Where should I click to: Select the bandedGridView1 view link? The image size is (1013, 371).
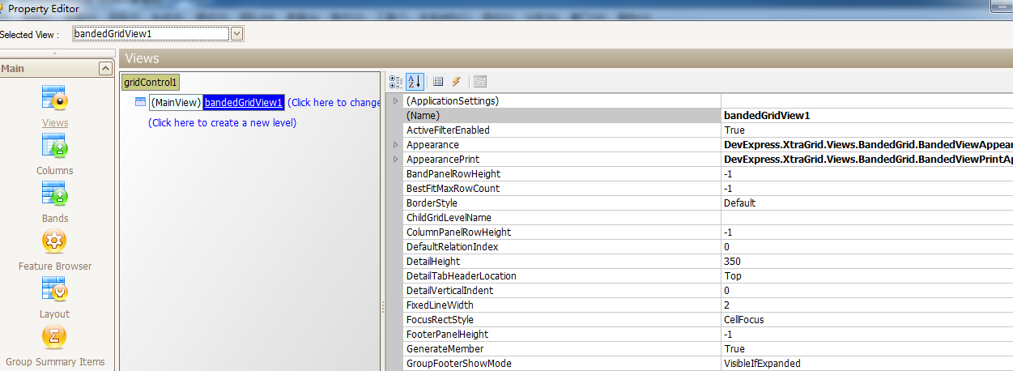pyautogui.click(x=244, y=102)
